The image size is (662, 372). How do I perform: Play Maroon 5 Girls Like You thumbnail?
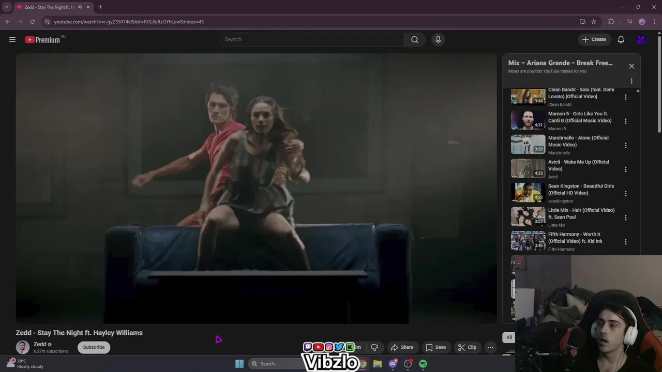click(x=528, y=120)
